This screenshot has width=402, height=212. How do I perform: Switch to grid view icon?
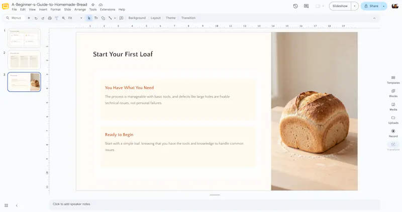7,205
